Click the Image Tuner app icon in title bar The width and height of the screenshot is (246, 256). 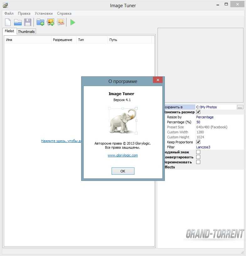coord(5,5)
